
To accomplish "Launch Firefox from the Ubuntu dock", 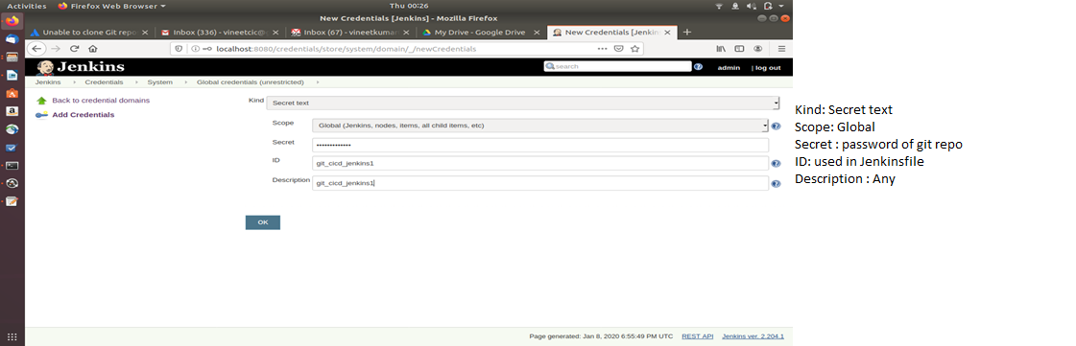I will [x=12, y=20].
